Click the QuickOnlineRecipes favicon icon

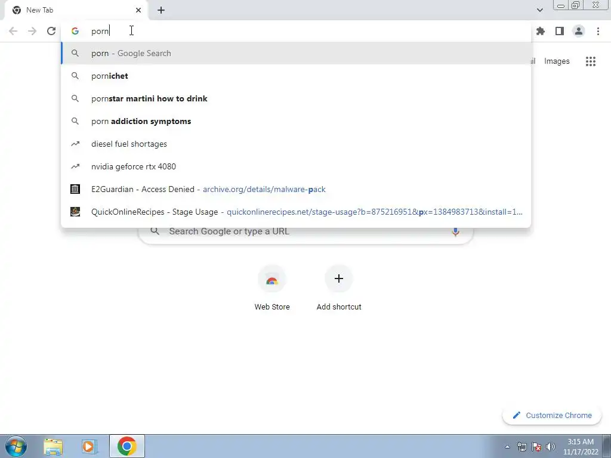point(75,212)
